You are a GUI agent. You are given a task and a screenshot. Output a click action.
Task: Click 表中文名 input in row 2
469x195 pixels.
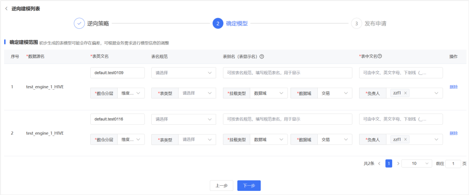pyautogui.click(x=401, y=119)
